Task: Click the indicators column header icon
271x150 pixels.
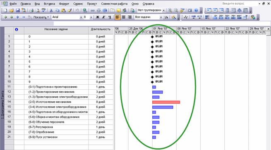Action: 17,29
